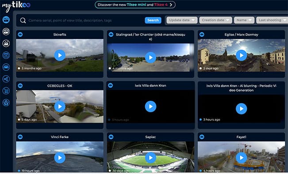
Task: Open the statistics chart sidebar icon
Action: [6, 43]
